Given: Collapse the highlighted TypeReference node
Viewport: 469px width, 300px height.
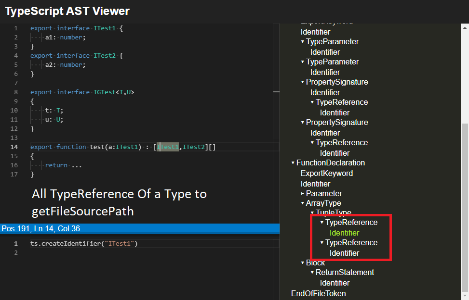Looking at the screenshot, I should [x=322, y=222].
